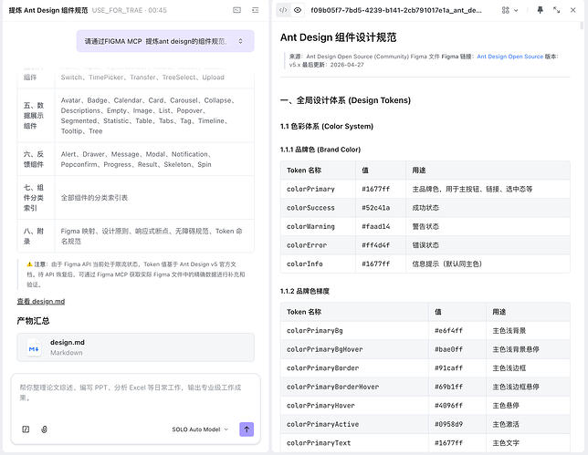The width and height of the screenshot is (588, 455).
Task: Click the #69b1ff value cell
Action: (x=457, y=387)
